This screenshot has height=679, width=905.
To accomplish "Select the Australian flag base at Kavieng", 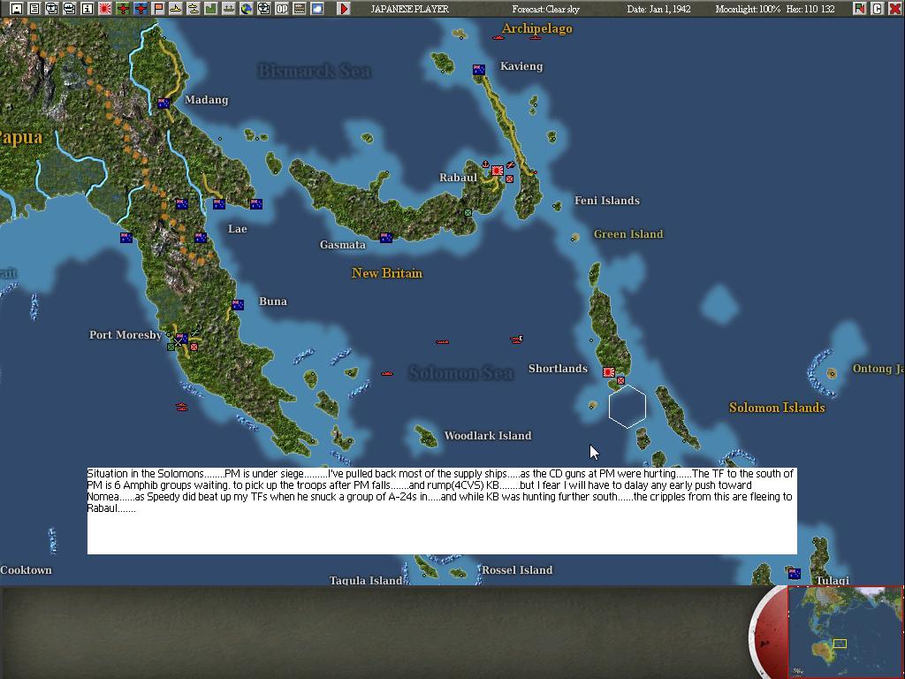I will coord(478,70).
